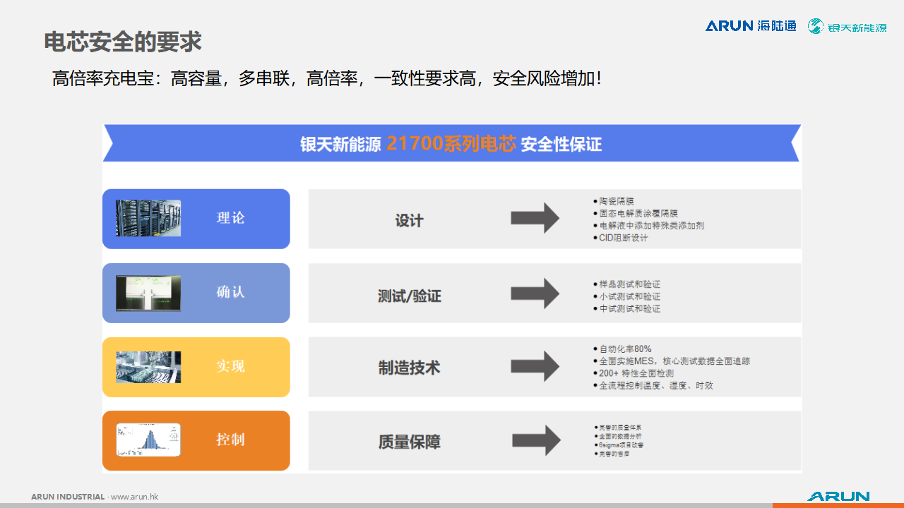Viewport: 904px width, 508px height.
Task: Click the slide title 电芯安全的要求
Action: coord(123,42)
